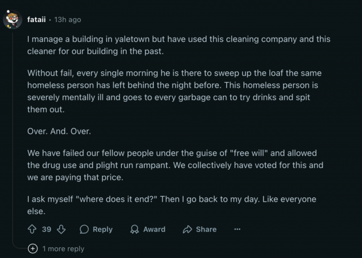
Task: Click the 13h ago timestamp
Action: [x=68, y=20]
